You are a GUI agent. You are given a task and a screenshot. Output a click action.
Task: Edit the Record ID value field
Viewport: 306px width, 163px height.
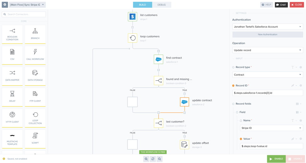[x=268, y=93]
